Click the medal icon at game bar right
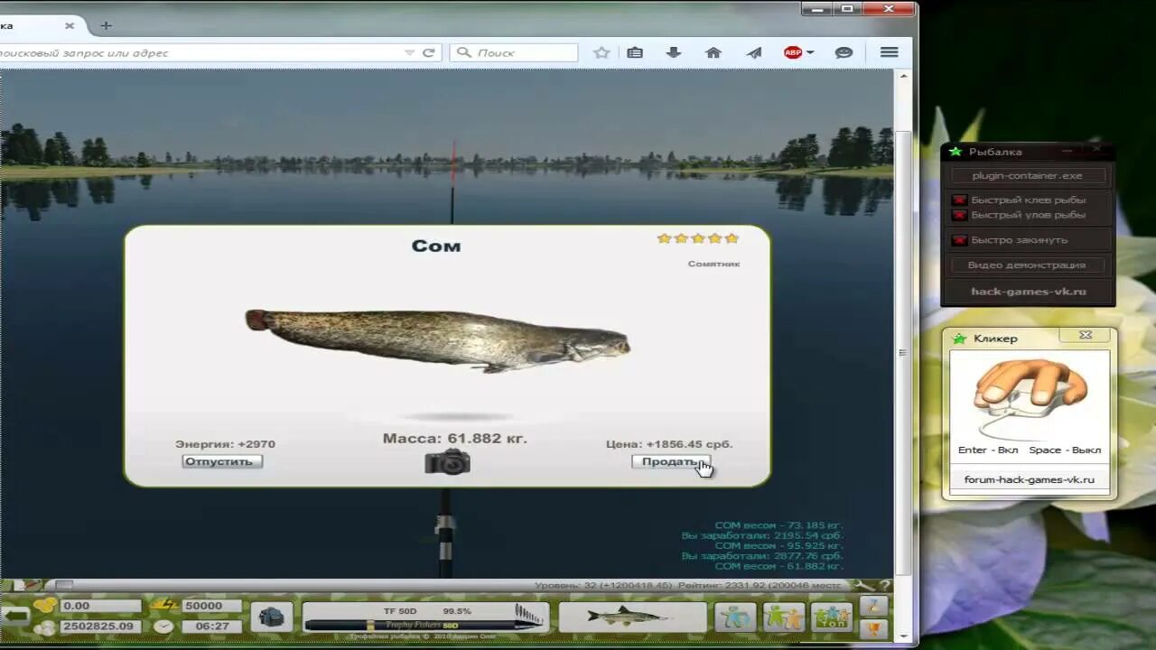The image size is (1156, 650). point(872,606)
